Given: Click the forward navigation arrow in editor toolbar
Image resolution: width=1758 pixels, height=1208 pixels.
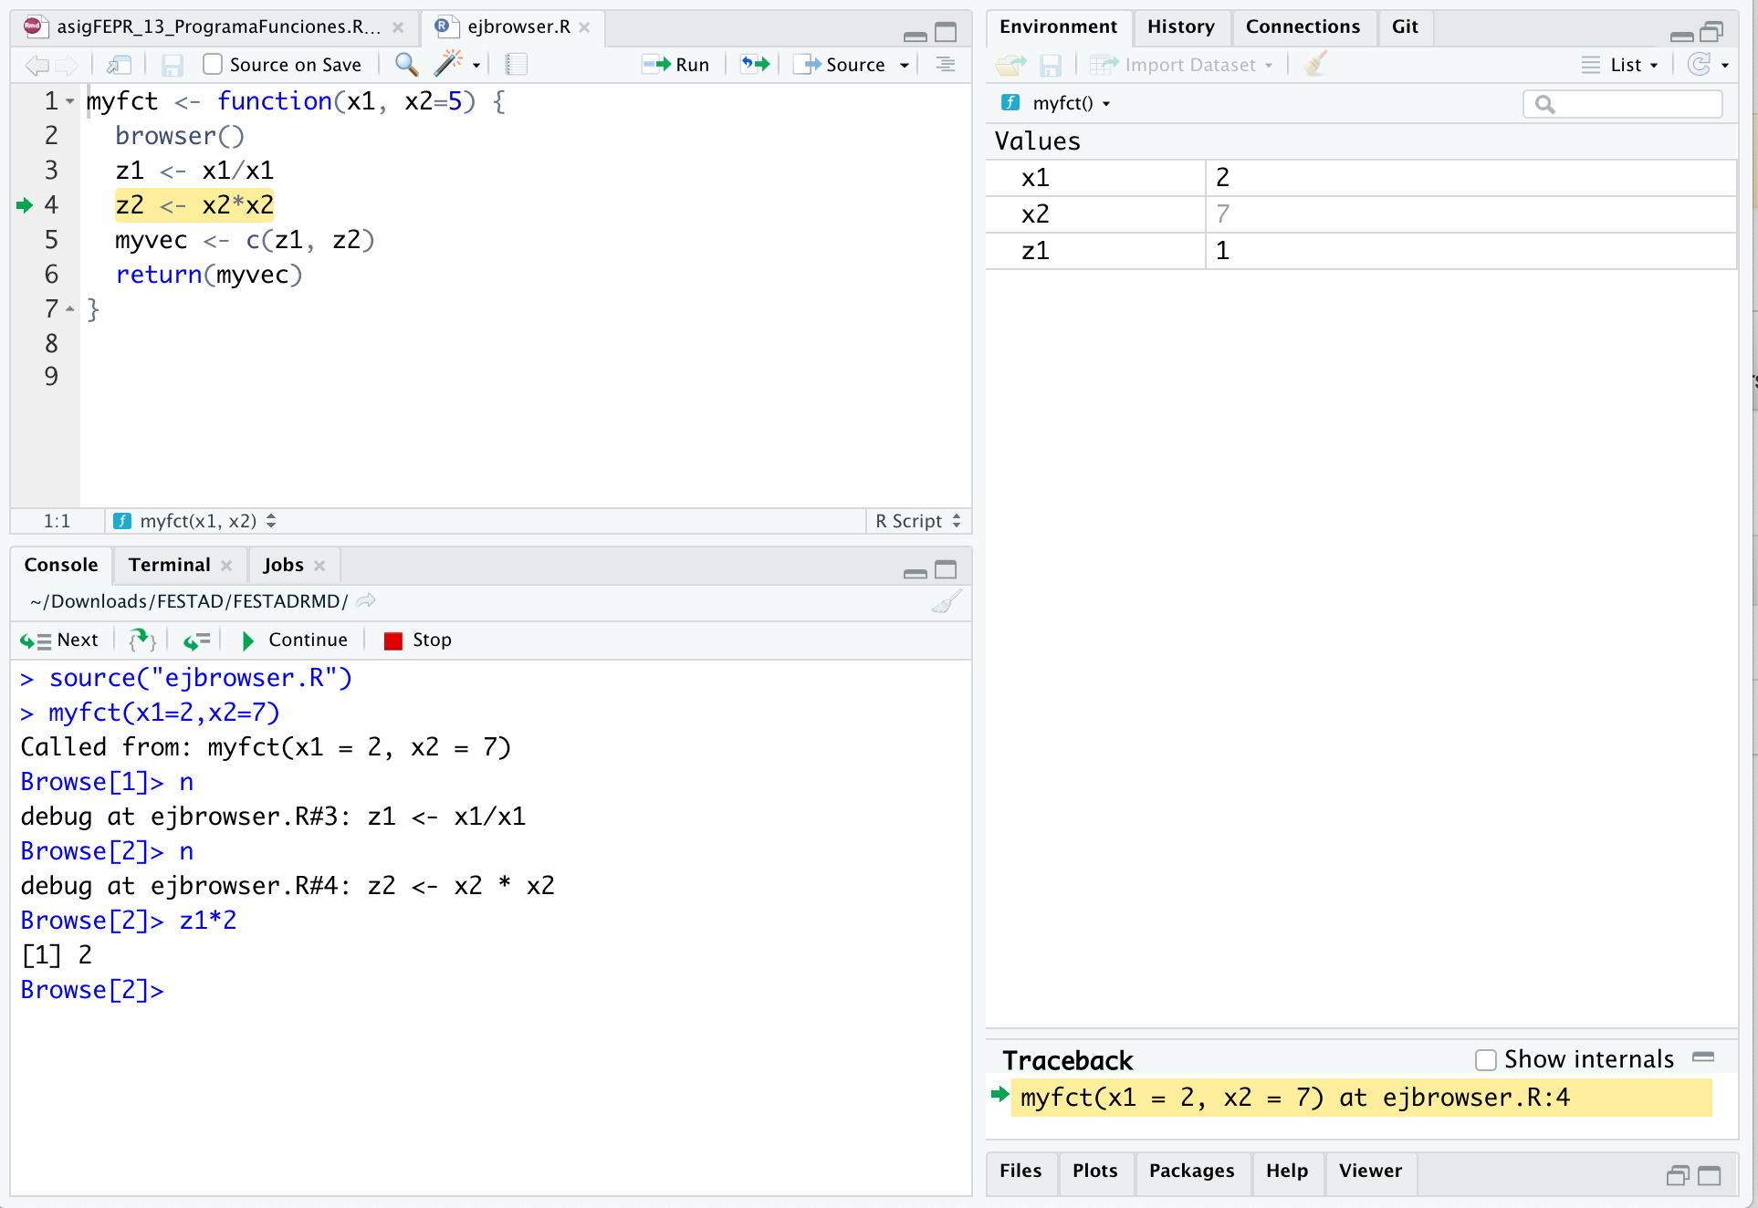Looking at the screenshot, I should click(x=67, y=65).
